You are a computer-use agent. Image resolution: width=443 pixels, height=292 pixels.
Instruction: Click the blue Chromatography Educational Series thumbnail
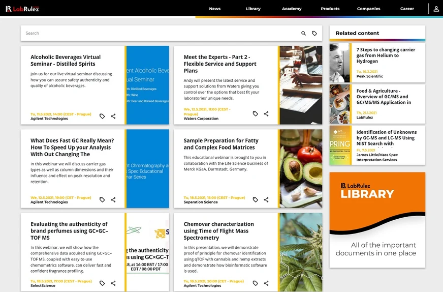pyautogui.click(x=148, y=168)
